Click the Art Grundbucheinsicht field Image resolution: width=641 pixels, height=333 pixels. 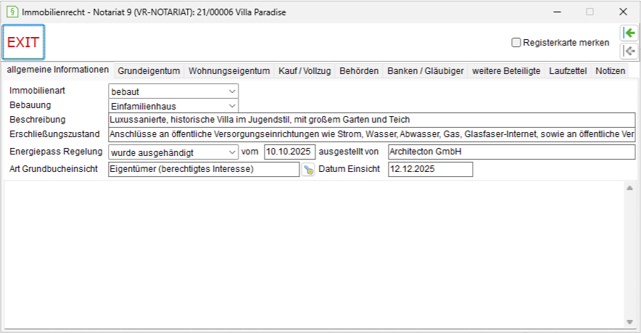click(x=204, y=169)
